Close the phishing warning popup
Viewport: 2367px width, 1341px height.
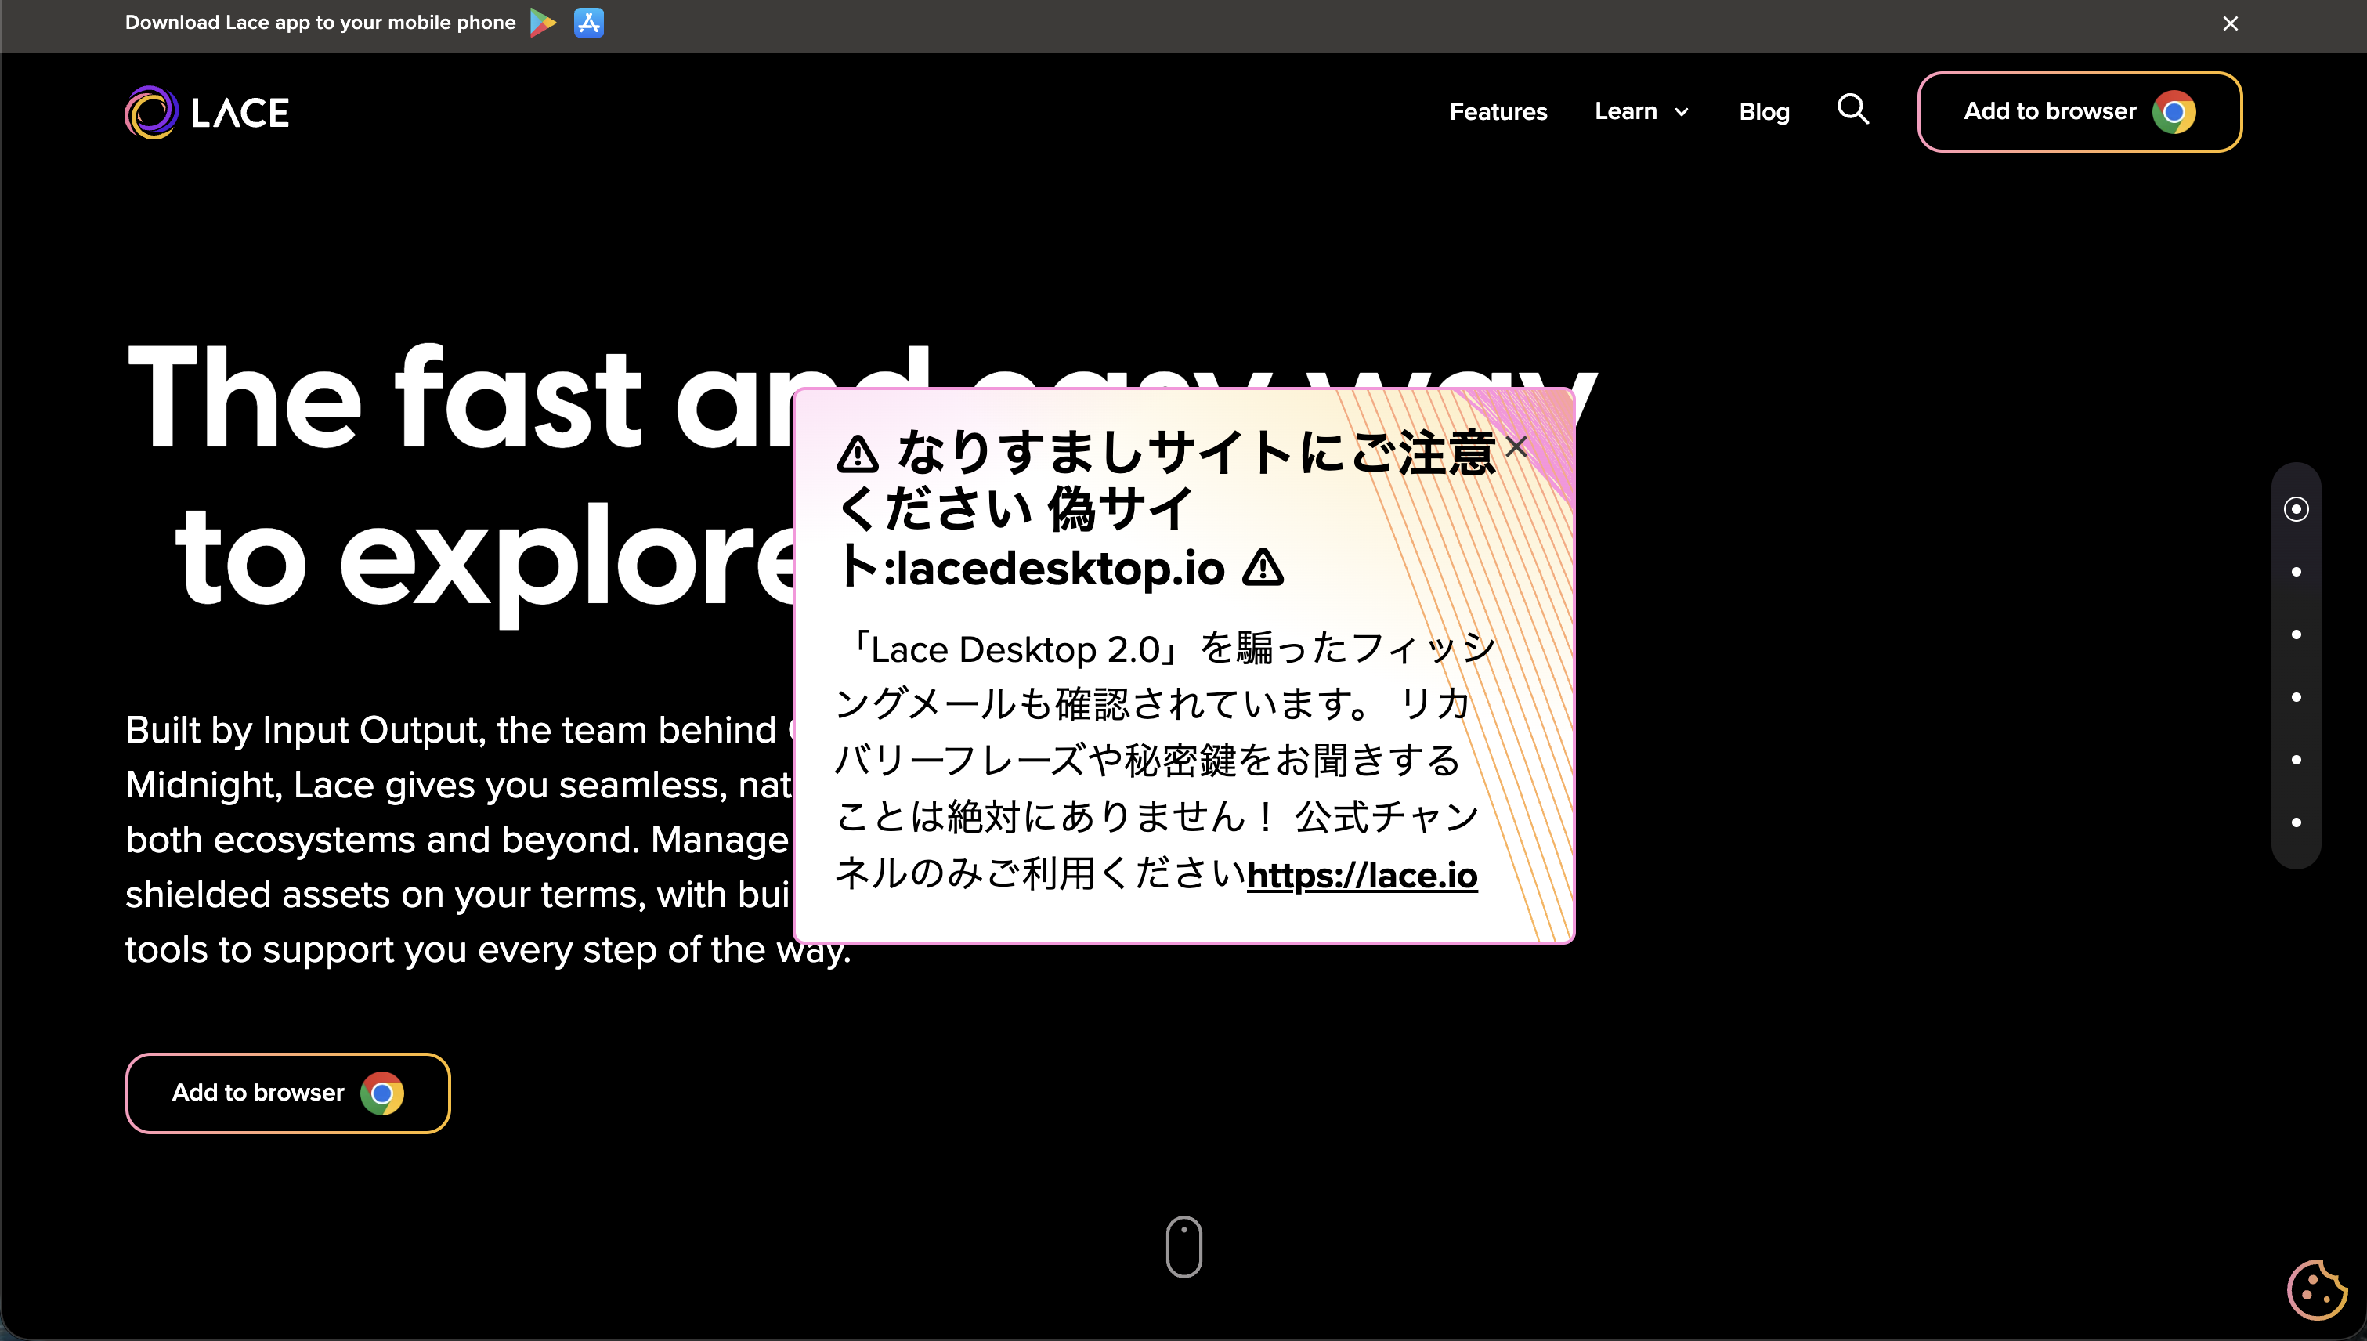(x=1516, y=446)
